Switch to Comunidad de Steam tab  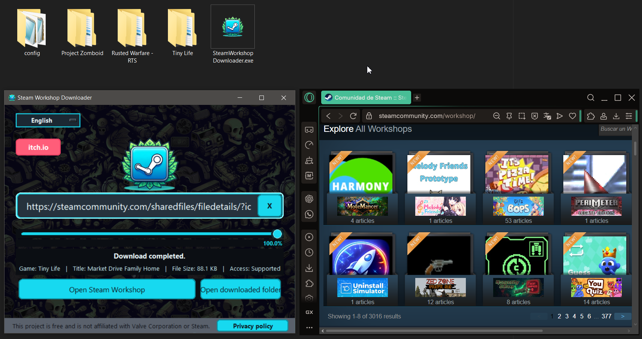click(x=366, y=98)
